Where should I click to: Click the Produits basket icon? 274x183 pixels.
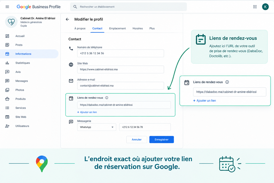(x=7, y=99)
